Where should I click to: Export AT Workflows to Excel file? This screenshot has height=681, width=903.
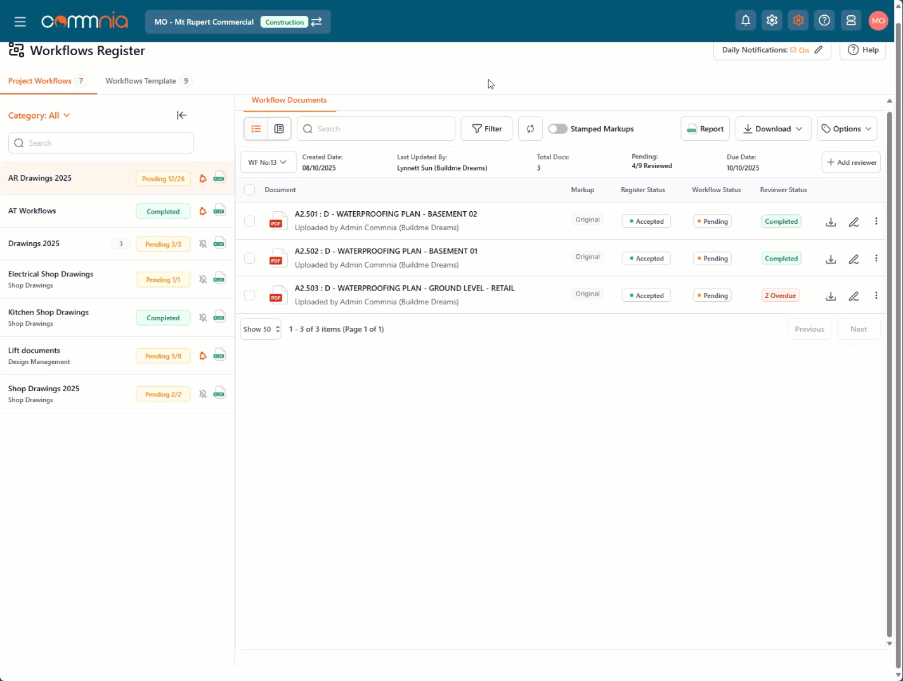[x=219, y=211]
